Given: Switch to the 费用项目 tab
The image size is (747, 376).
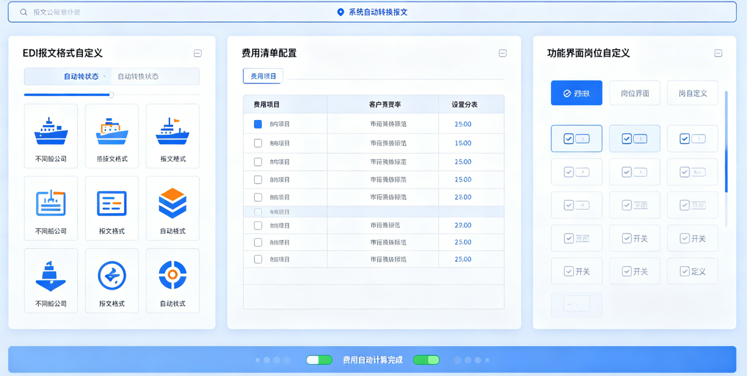Looking at the screenshot, I should pyautogui.click(x=262, y=76).
